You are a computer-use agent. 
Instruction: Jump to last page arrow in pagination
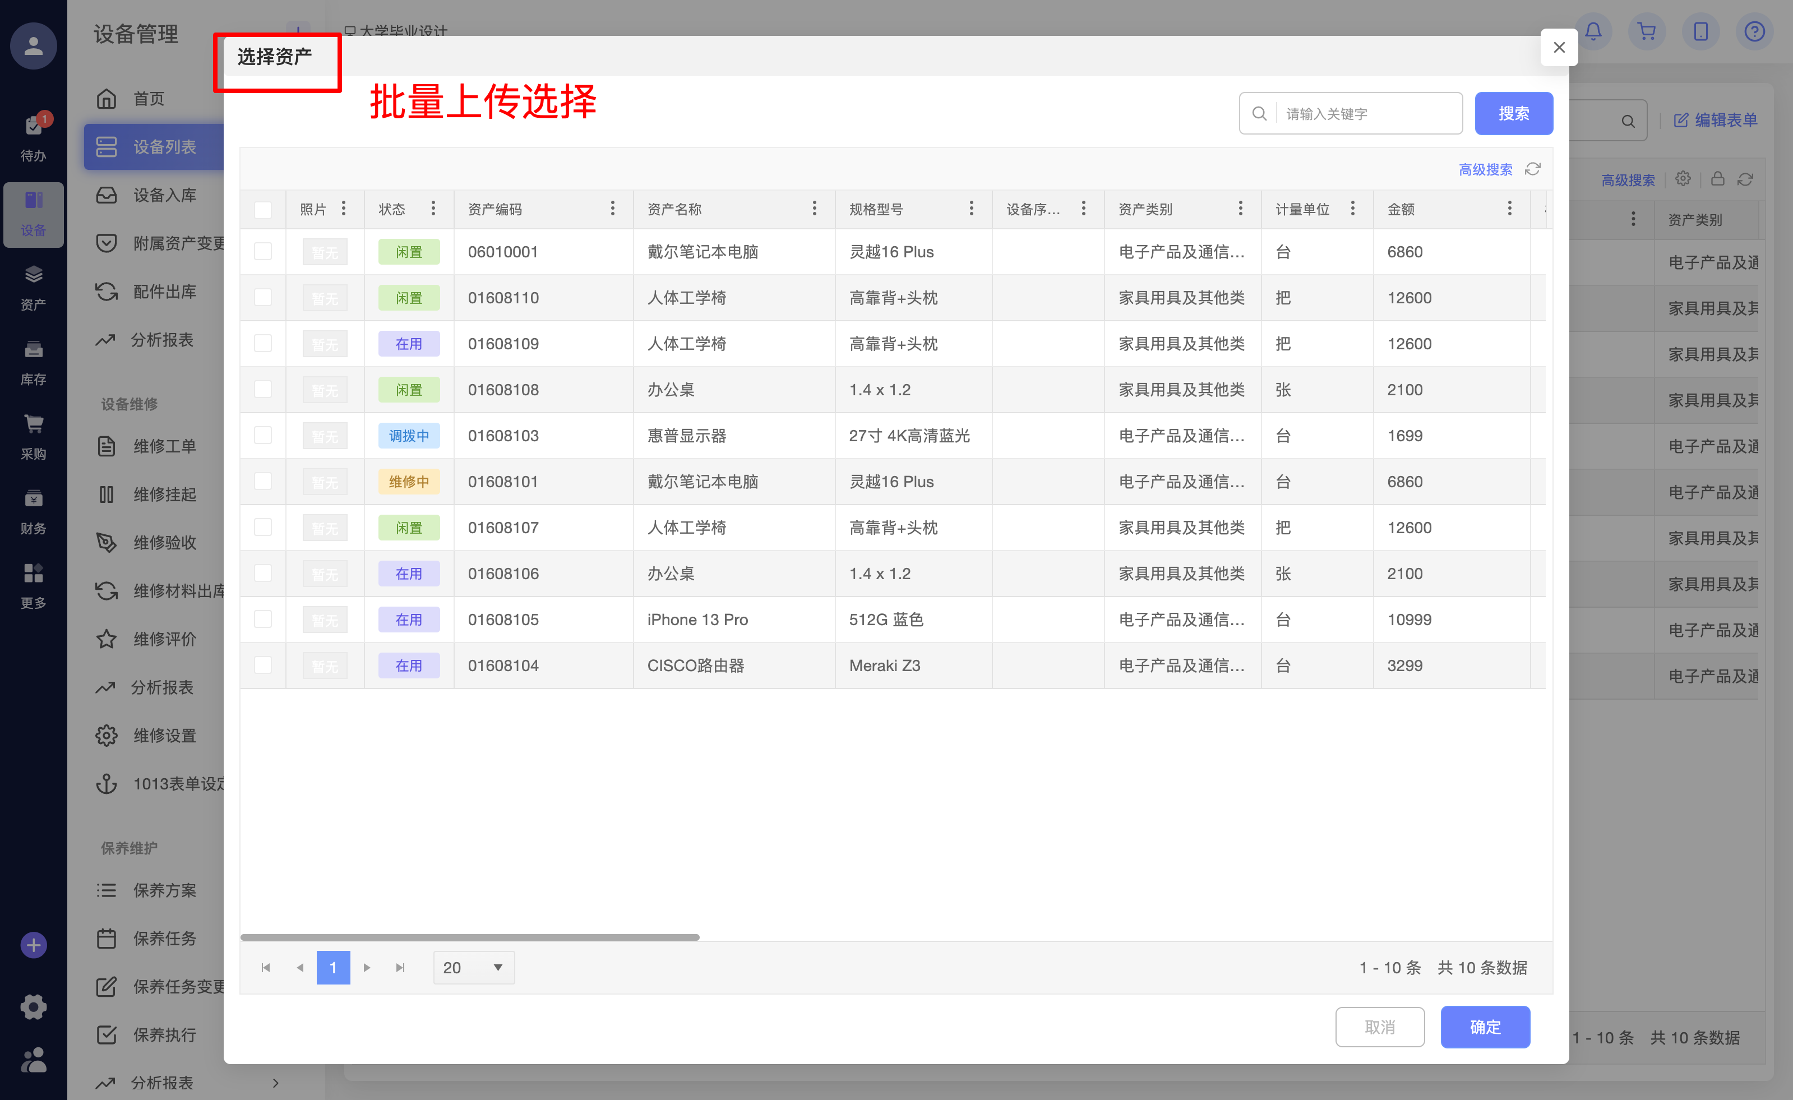[x=400, y=968]
